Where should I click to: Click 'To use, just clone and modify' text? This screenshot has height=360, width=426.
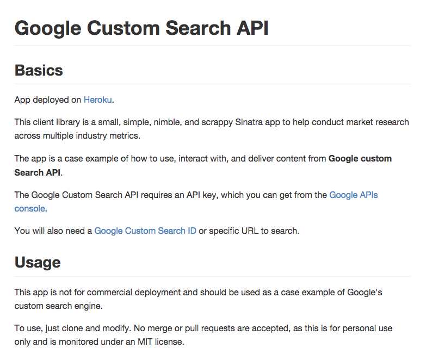point(73,328)
